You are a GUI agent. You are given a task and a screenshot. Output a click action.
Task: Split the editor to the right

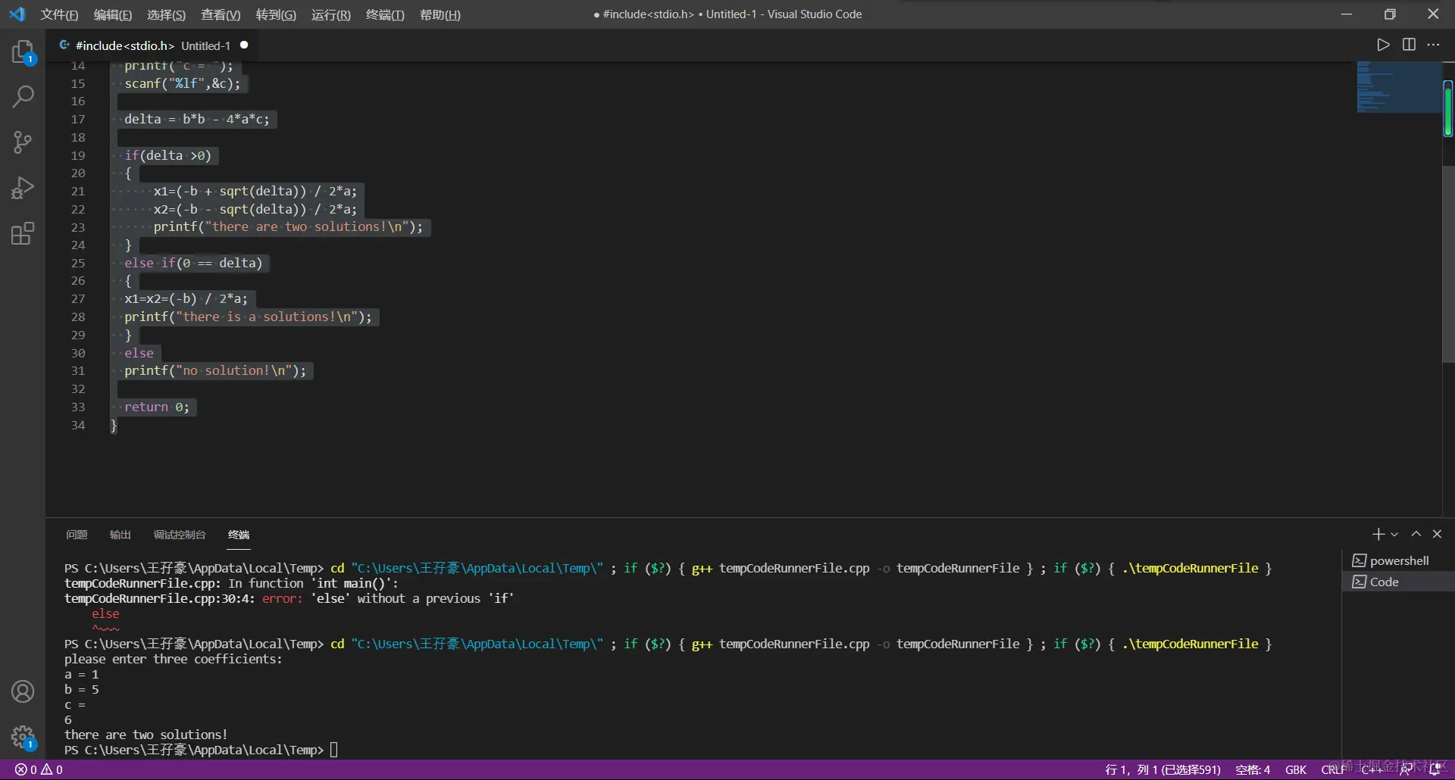point(1409,45)
